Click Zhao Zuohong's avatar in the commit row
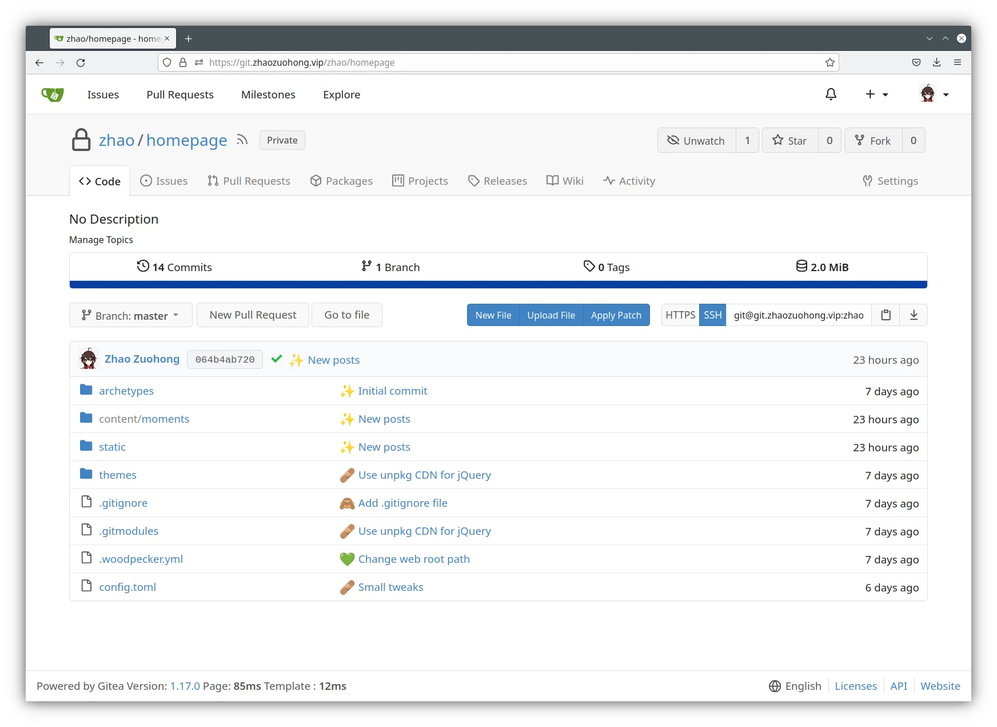Screen dimensions: 997x727 pos(89,359)
